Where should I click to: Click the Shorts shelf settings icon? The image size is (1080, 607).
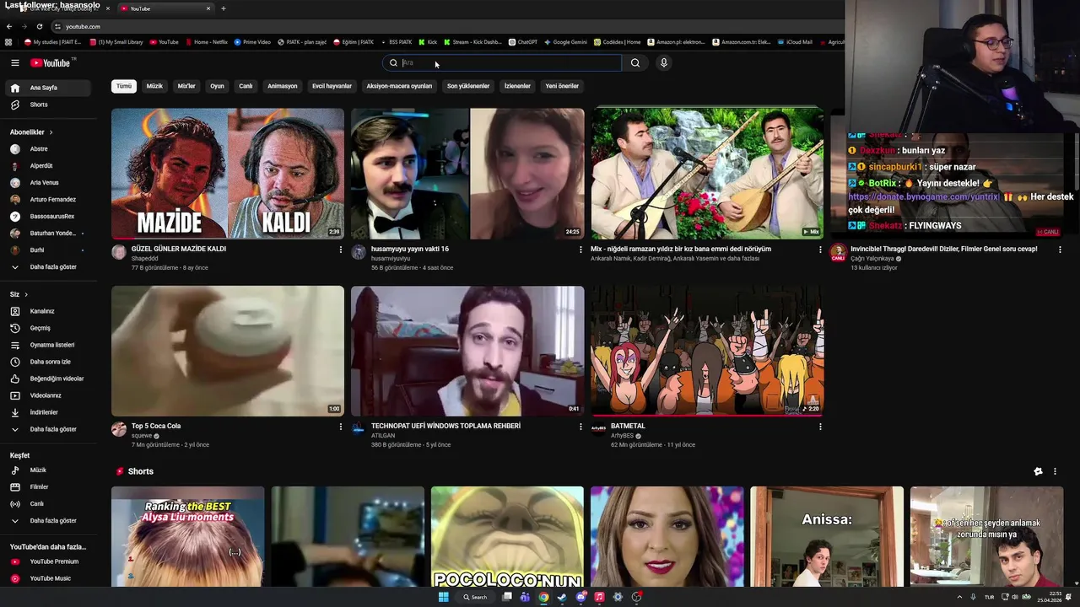1038,471
